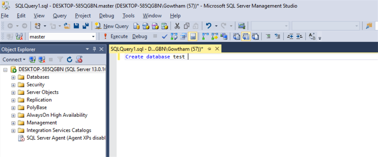
Task: Click the Find in Files icon
Action: 369,26
